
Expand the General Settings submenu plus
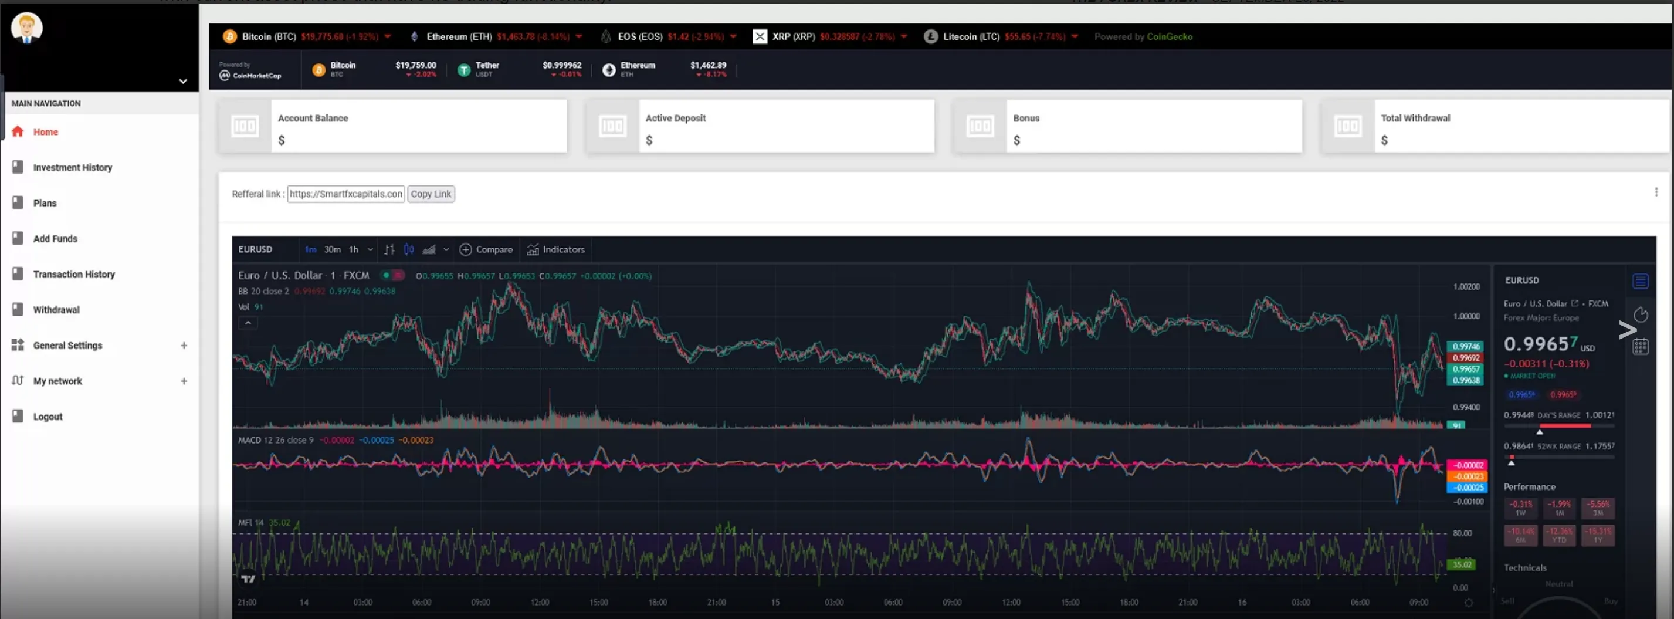coord(184,346)
